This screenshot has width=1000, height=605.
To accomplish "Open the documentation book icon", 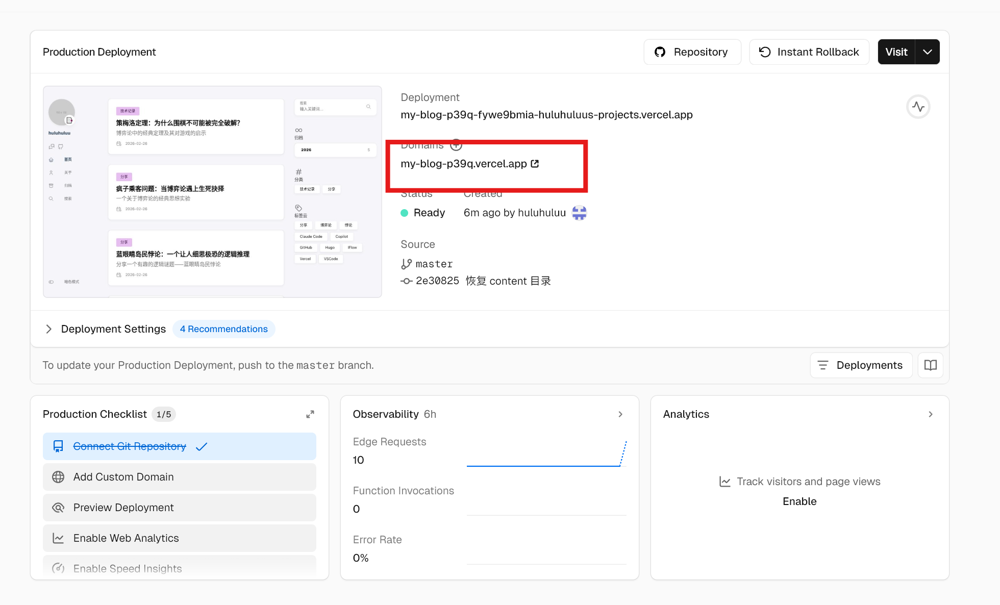I will [930, 365].
